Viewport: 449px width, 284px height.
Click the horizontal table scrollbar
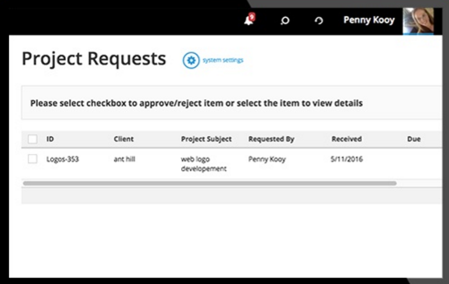209,183
